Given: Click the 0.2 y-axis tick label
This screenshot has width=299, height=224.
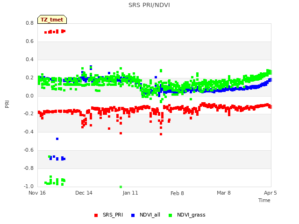Looking at the screenshot, I should [x=29, y=78].
